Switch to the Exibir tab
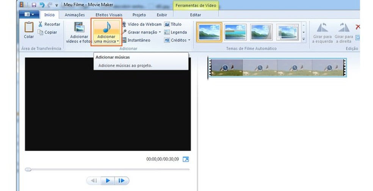The width and height of the screenshot is (373, 191). [x=162, y=15]
